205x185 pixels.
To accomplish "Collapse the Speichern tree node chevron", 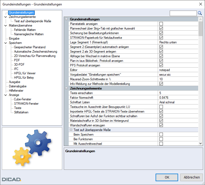I will pyautogui.click(x=5, y=43).
